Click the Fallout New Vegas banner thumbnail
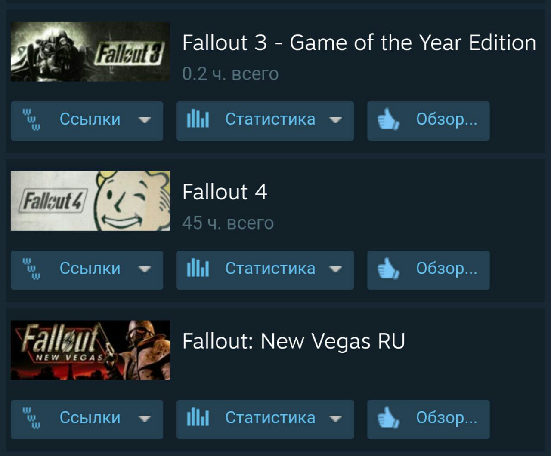 (x=90, y=350)
